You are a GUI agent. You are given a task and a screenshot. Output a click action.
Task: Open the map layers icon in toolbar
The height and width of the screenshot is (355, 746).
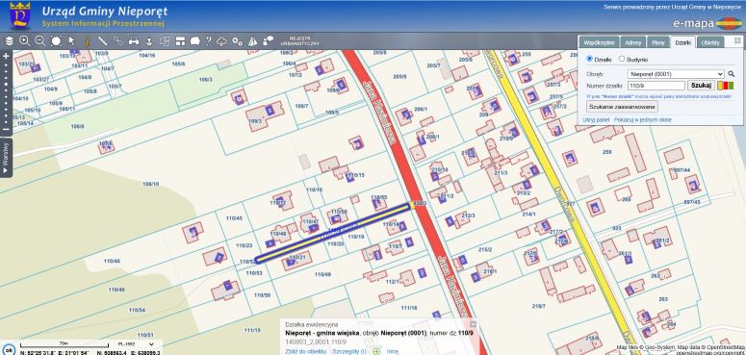[9, 41]
